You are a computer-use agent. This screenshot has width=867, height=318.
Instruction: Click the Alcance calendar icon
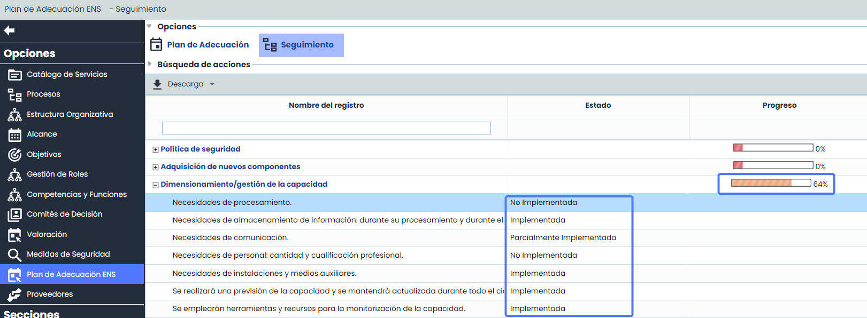point(14,135)
